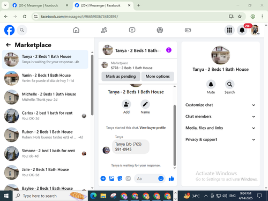The height and width of the screenshot is (201, 268).
Task: Open the browser tab search dropdown arrow
Action: click(x=5, y=5)
